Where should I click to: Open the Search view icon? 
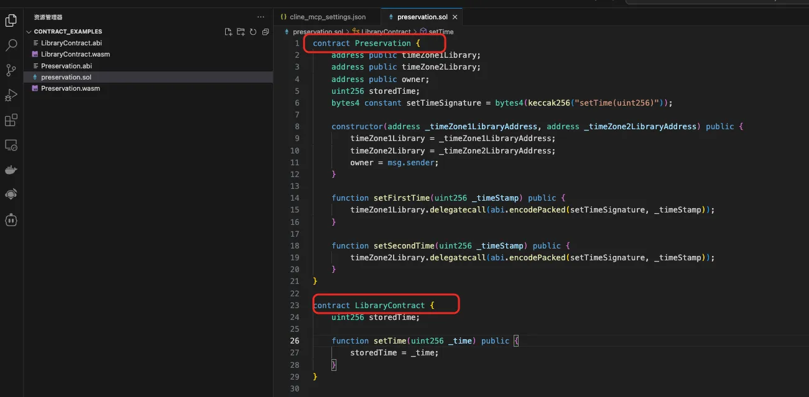point(11,45)
